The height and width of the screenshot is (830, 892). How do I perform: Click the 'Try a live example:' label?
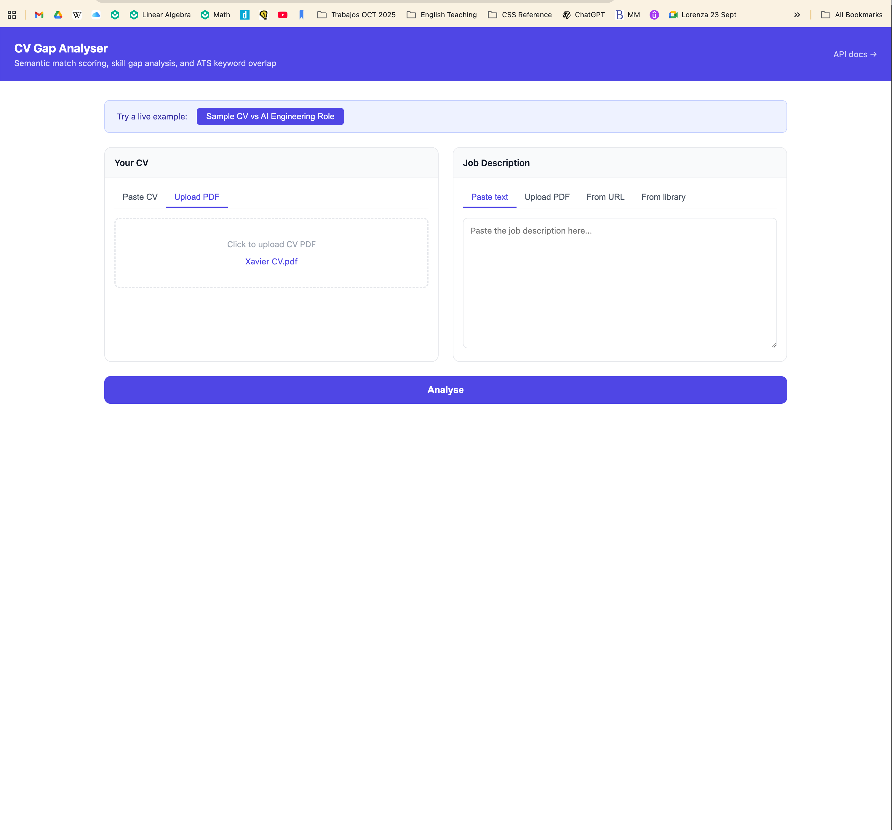(152, 117)
